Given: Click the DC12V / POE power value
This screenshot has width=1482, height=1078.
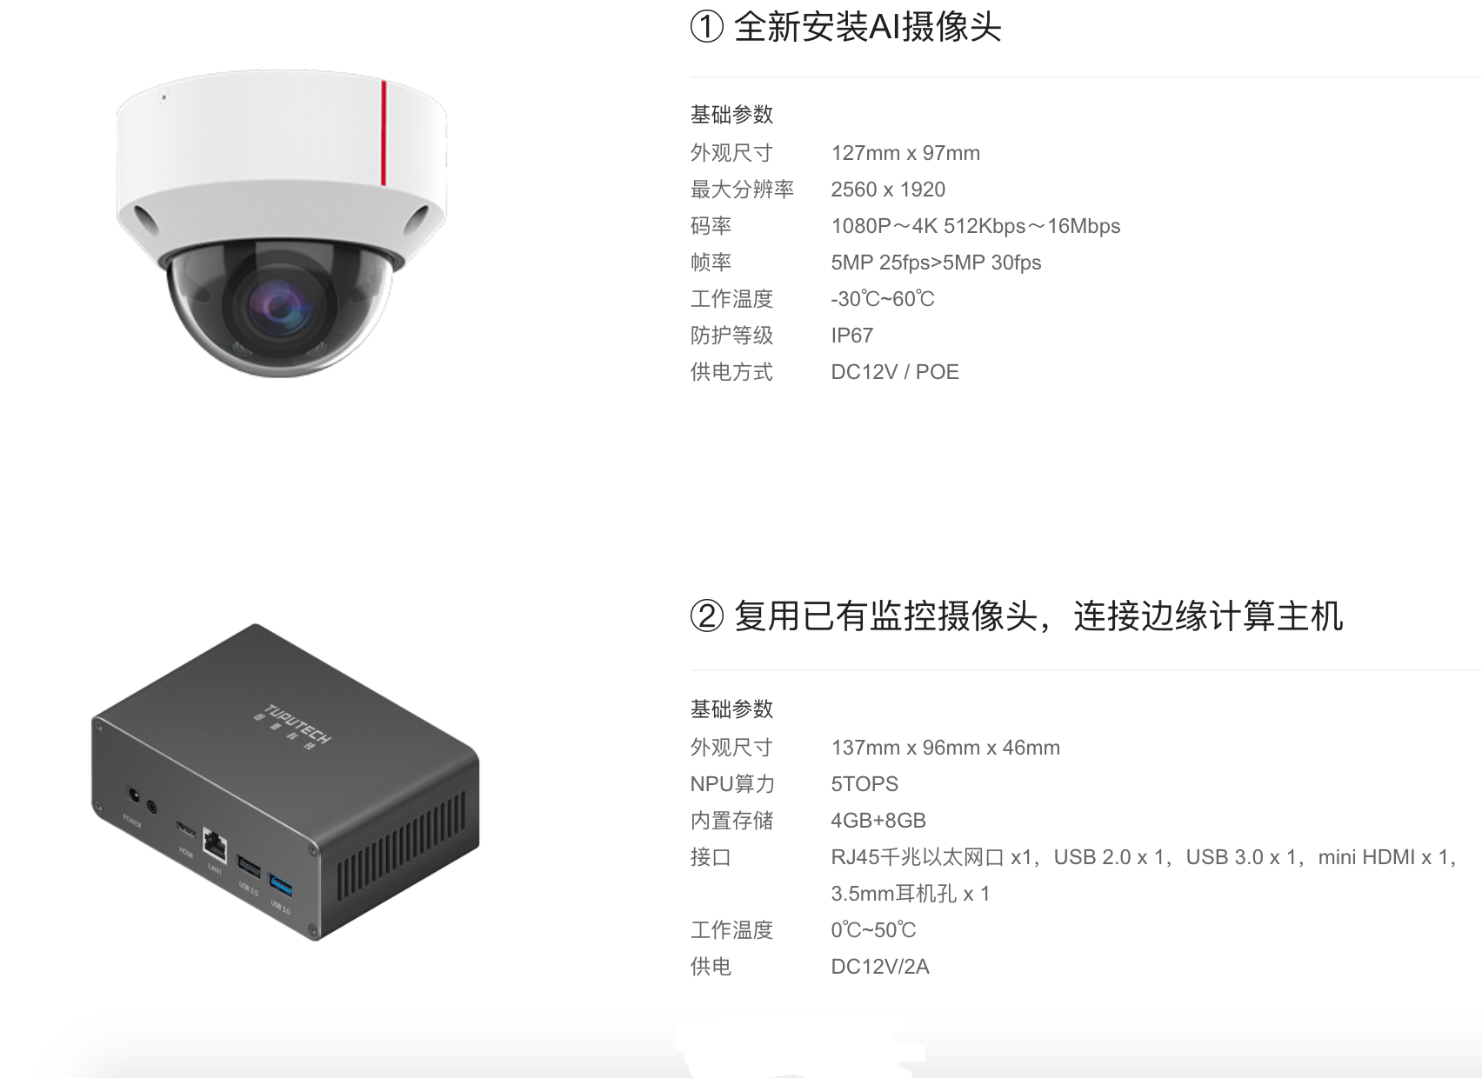Looking at the screenshot, I should [x=895, y=372].
